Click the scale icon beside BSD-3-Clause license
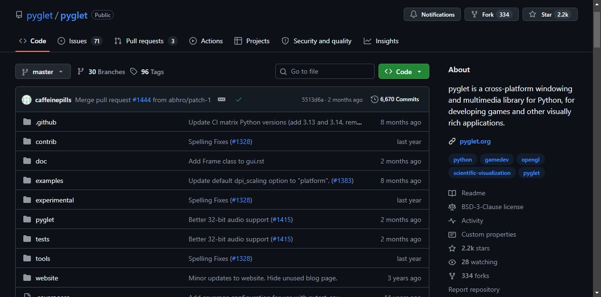601x297 pixels. click(x=452, y=207)
